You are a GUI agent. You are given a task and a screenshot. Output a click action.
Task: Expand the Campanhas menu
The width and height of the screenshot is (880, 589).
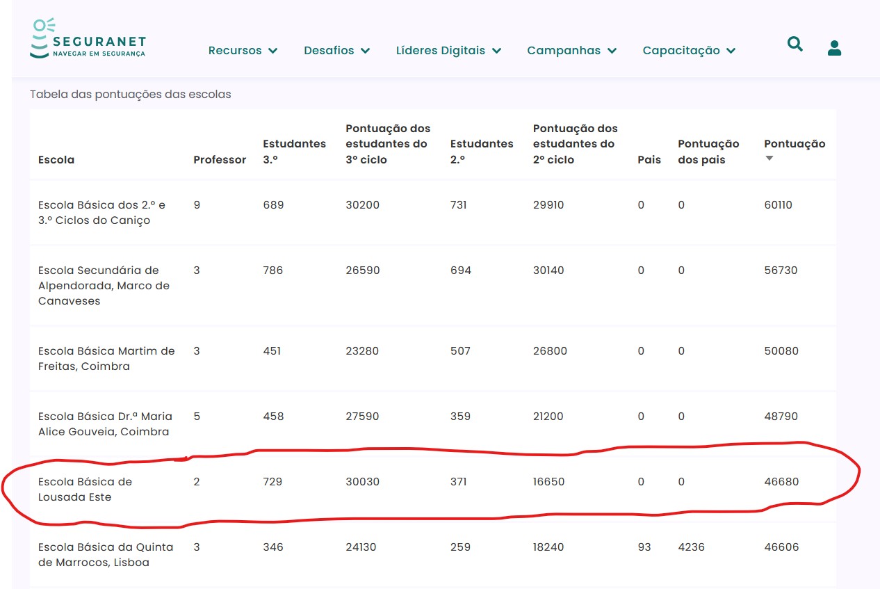571,50
